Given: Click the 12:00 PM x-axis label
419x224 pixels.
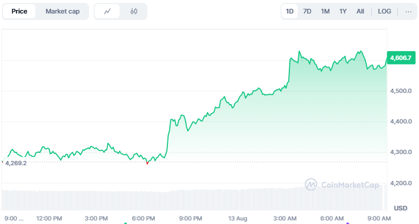Looking at the screenshot, I should 49,219.
